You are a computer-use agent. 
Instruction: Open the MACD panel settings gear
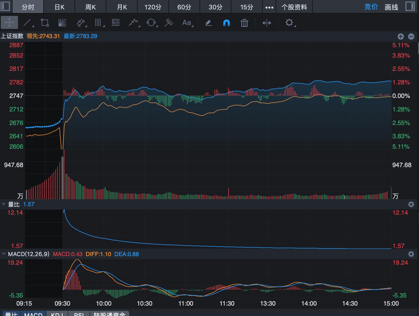(x=411, y=254)
